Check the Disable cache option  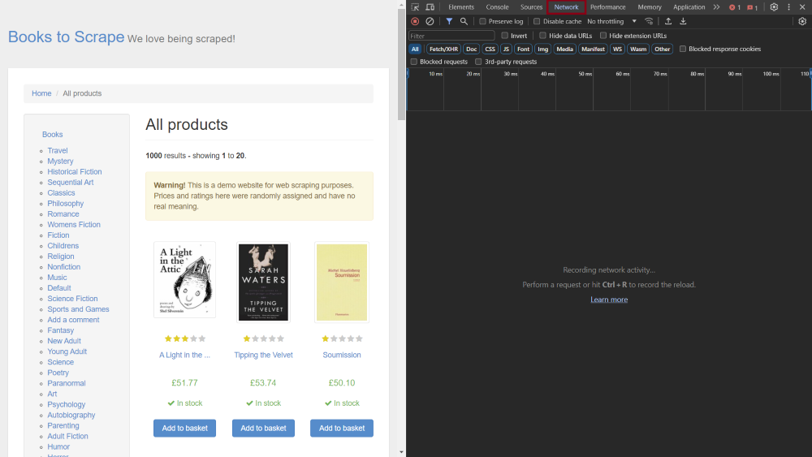537,21
